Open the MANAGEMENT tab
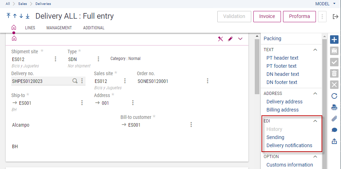341x169 pixels. click(59, 28)
